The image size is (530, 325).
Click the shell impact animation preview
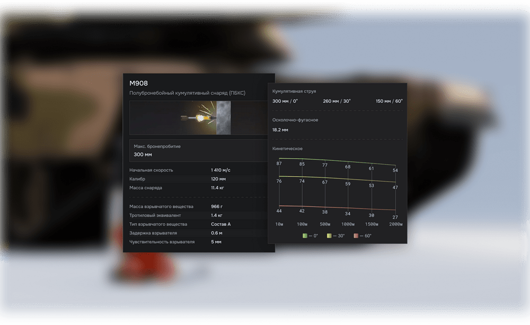[199, 118]
